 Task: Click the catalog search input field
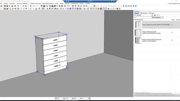[144, 17]
